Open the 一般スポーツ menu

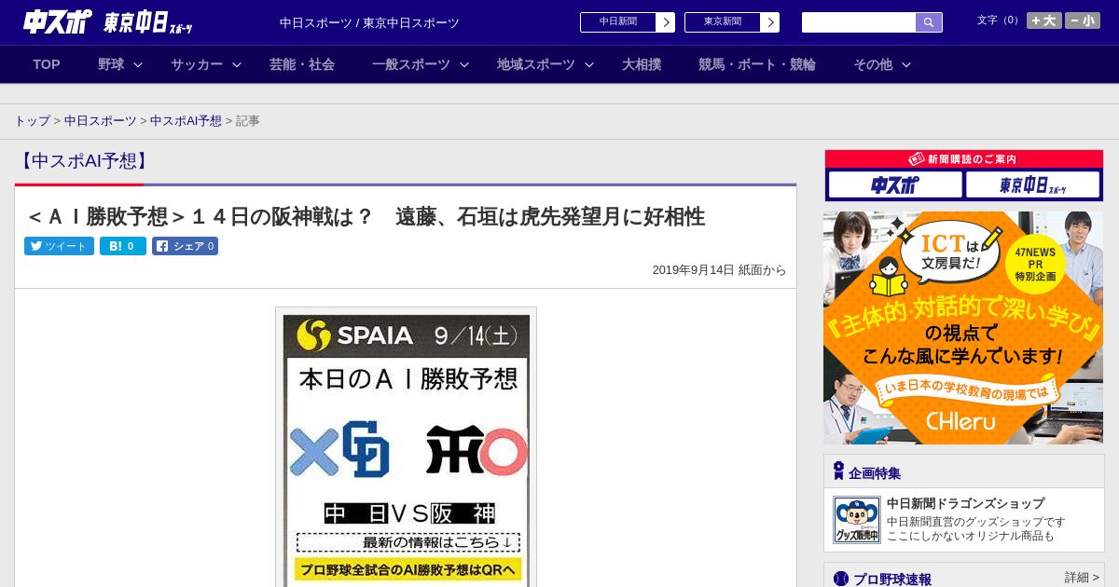(411, 64)
